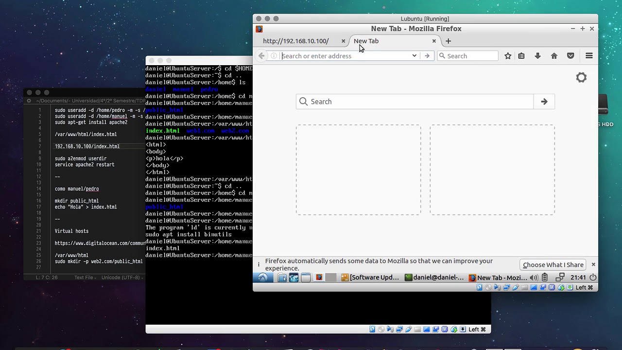Dismiss the Firefox data sharing notification
622x350 pixels.
coord(593,264)
